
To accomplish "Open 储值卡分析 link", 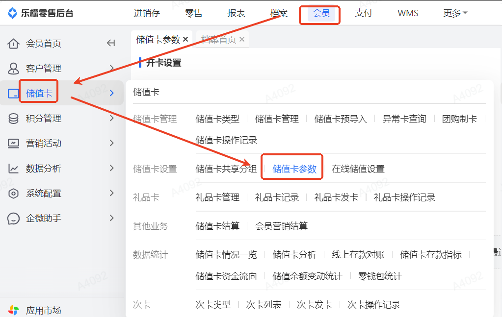I will (x=294, y=255).
